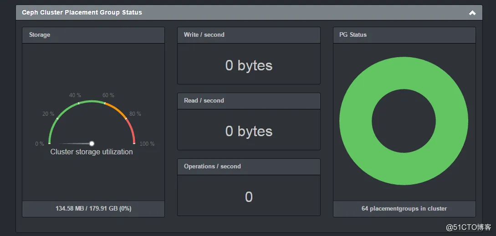Click the Storage panel header
Image resolution: width=496 pixels, height=236 pixels.
tap(93, 35)
